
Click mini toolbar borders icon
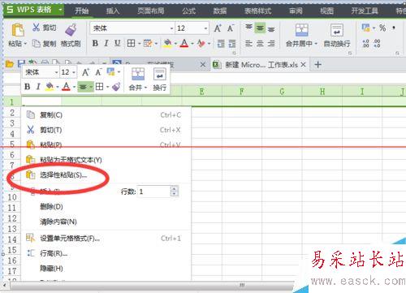[x=99, y=87]
